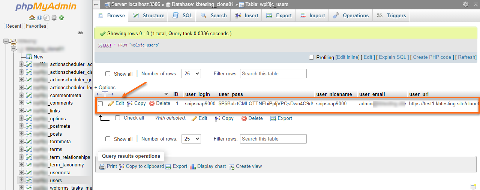Click With selected Copy action
Viewport: 480px width, 190px height.
(x=224, y=118)
